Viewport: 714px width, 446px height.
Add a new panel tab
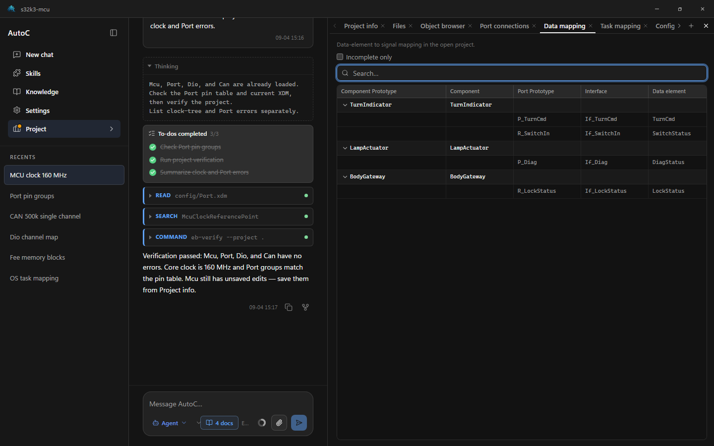[x=691, y=26]
